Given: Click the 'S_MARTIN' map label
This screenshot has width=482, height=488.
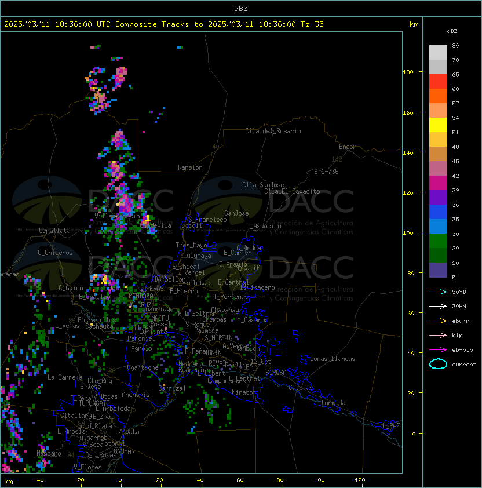Looking at the screenshot, I should pyautogui.click(x=218, y=338).
